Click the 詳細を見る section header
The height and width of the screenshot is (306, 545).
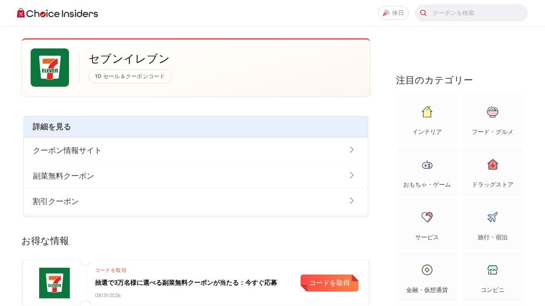196,127
